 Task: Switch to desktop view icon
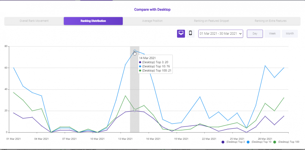click(181, 34)
